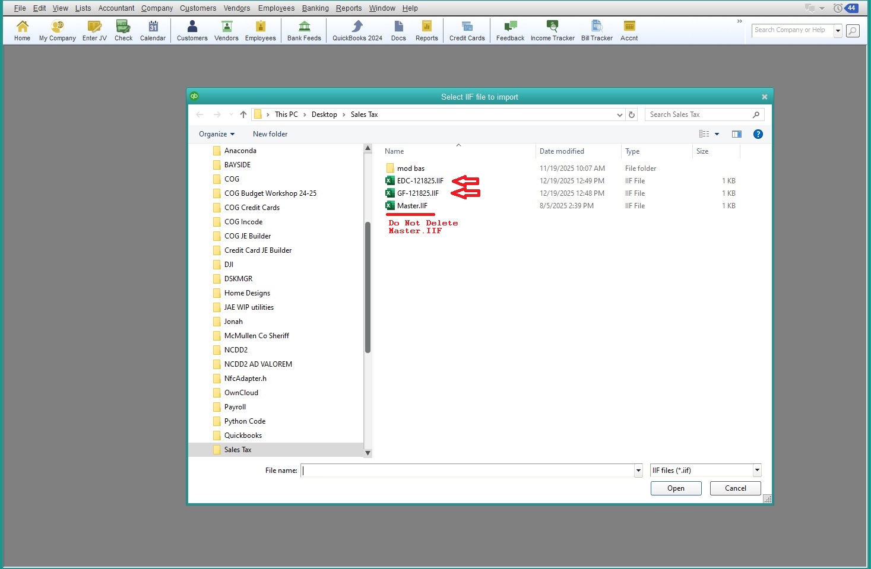Click the Accnt toolbar icon
The height and width of the screenshot is (569, 871).
629,30
